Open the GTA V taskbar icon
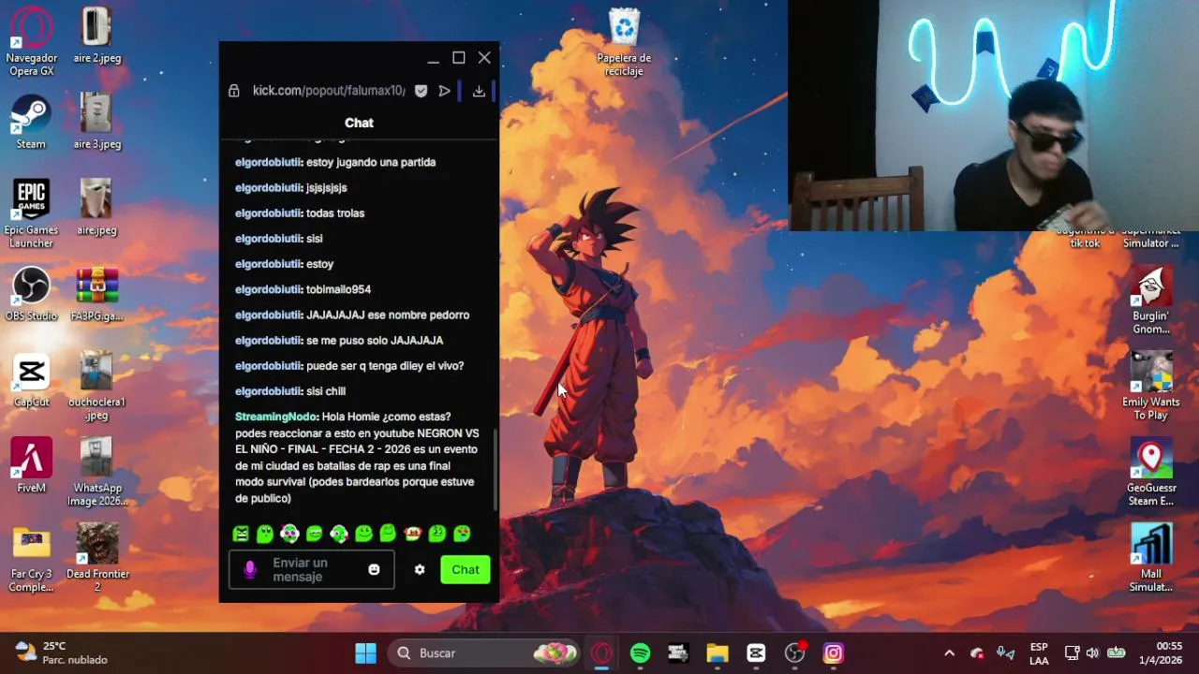This screenshot has height=674, width=1199. pos(679,653)
